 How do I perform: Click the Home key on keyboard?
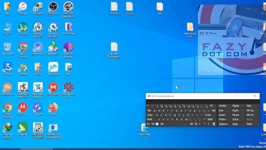tap(222, 106)
